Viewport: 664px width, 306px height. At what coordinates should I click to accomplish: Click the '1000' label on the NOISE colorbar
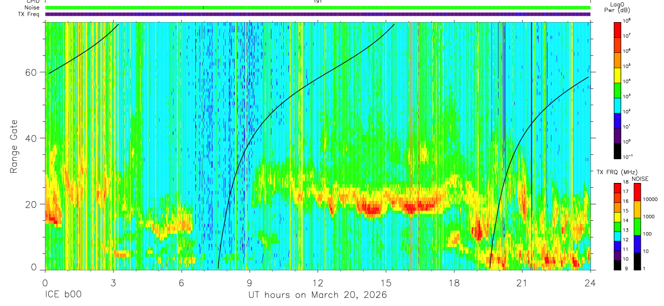(x=648, y=216)
